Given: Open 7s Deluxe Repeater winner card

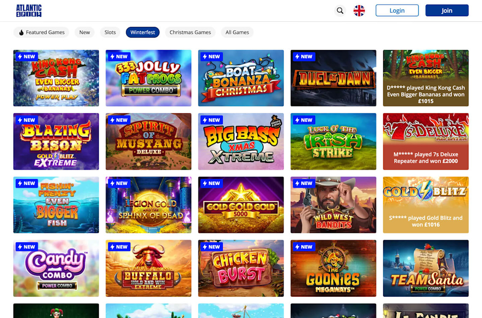Looking at the screenshot, I should click(x=426, y=141).
